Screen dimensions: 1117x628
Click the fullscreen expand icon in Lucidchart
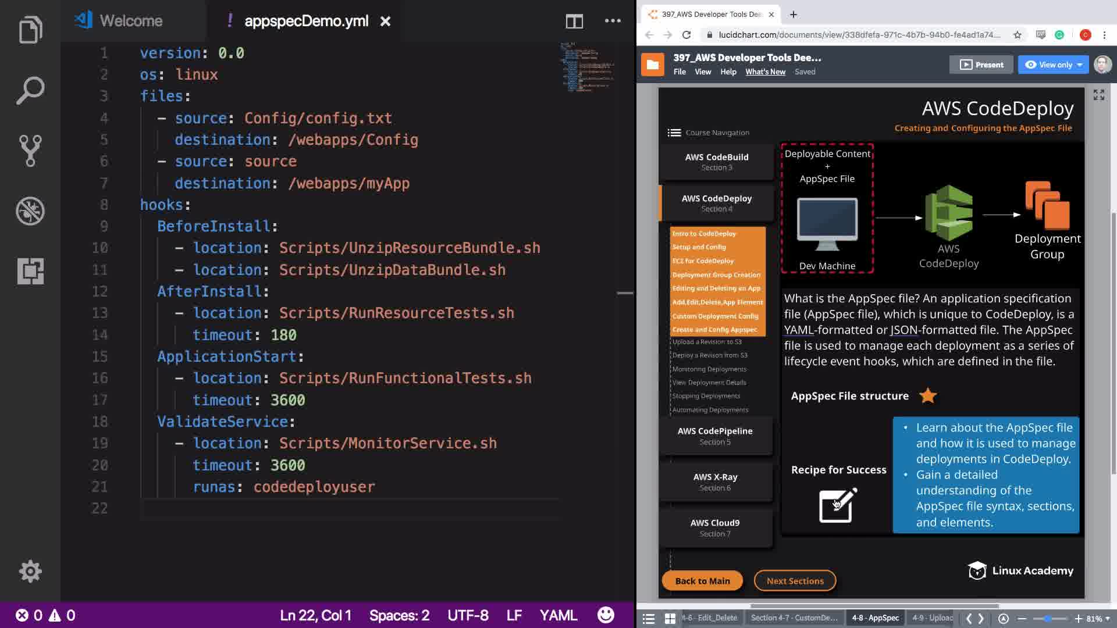pos(1098,95)
